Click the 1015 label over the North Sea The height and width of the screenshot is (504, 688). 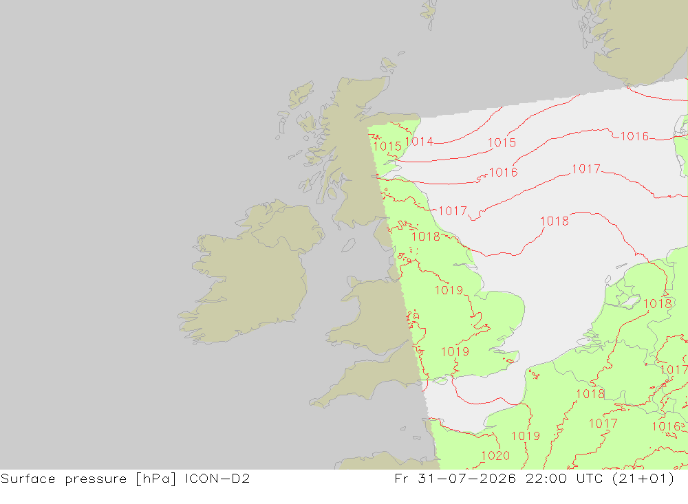pos(502,142)
